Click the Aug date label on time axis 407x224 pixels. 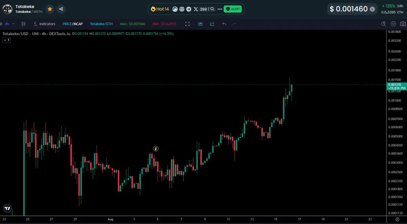click(x=110, y=219)
